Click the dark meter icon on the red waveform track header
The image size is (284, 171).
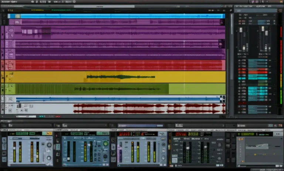(19, 106)
